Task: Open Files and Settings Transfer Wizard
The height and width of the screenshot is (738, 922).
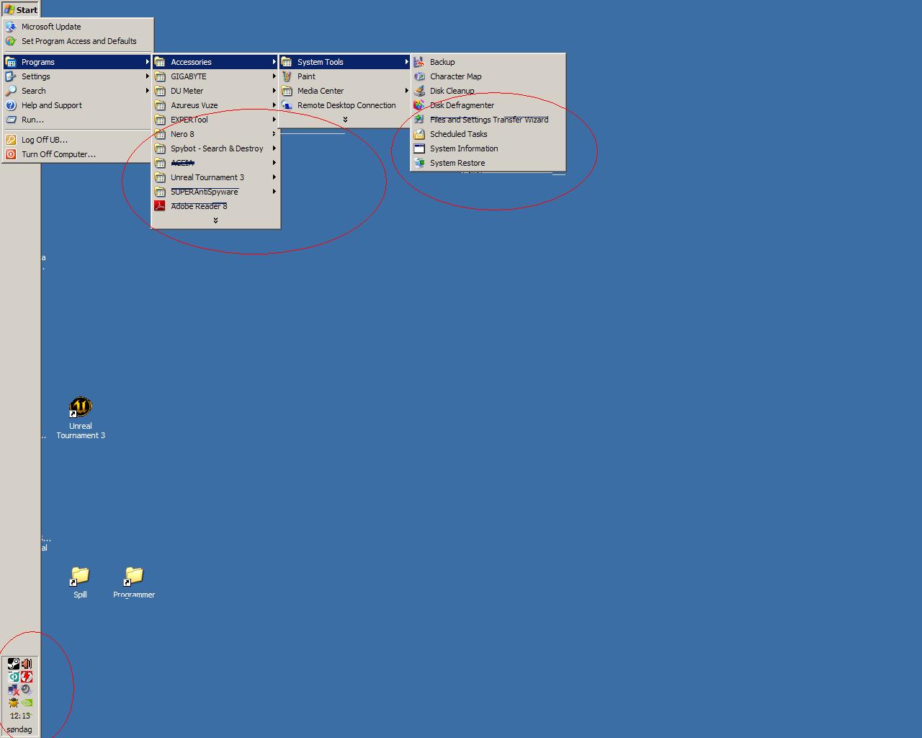Action: tap(488, 120)
